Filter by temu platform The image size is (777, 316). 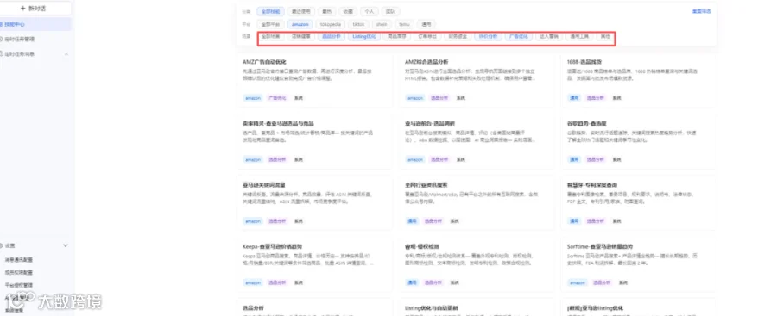(x=404, y=24)
